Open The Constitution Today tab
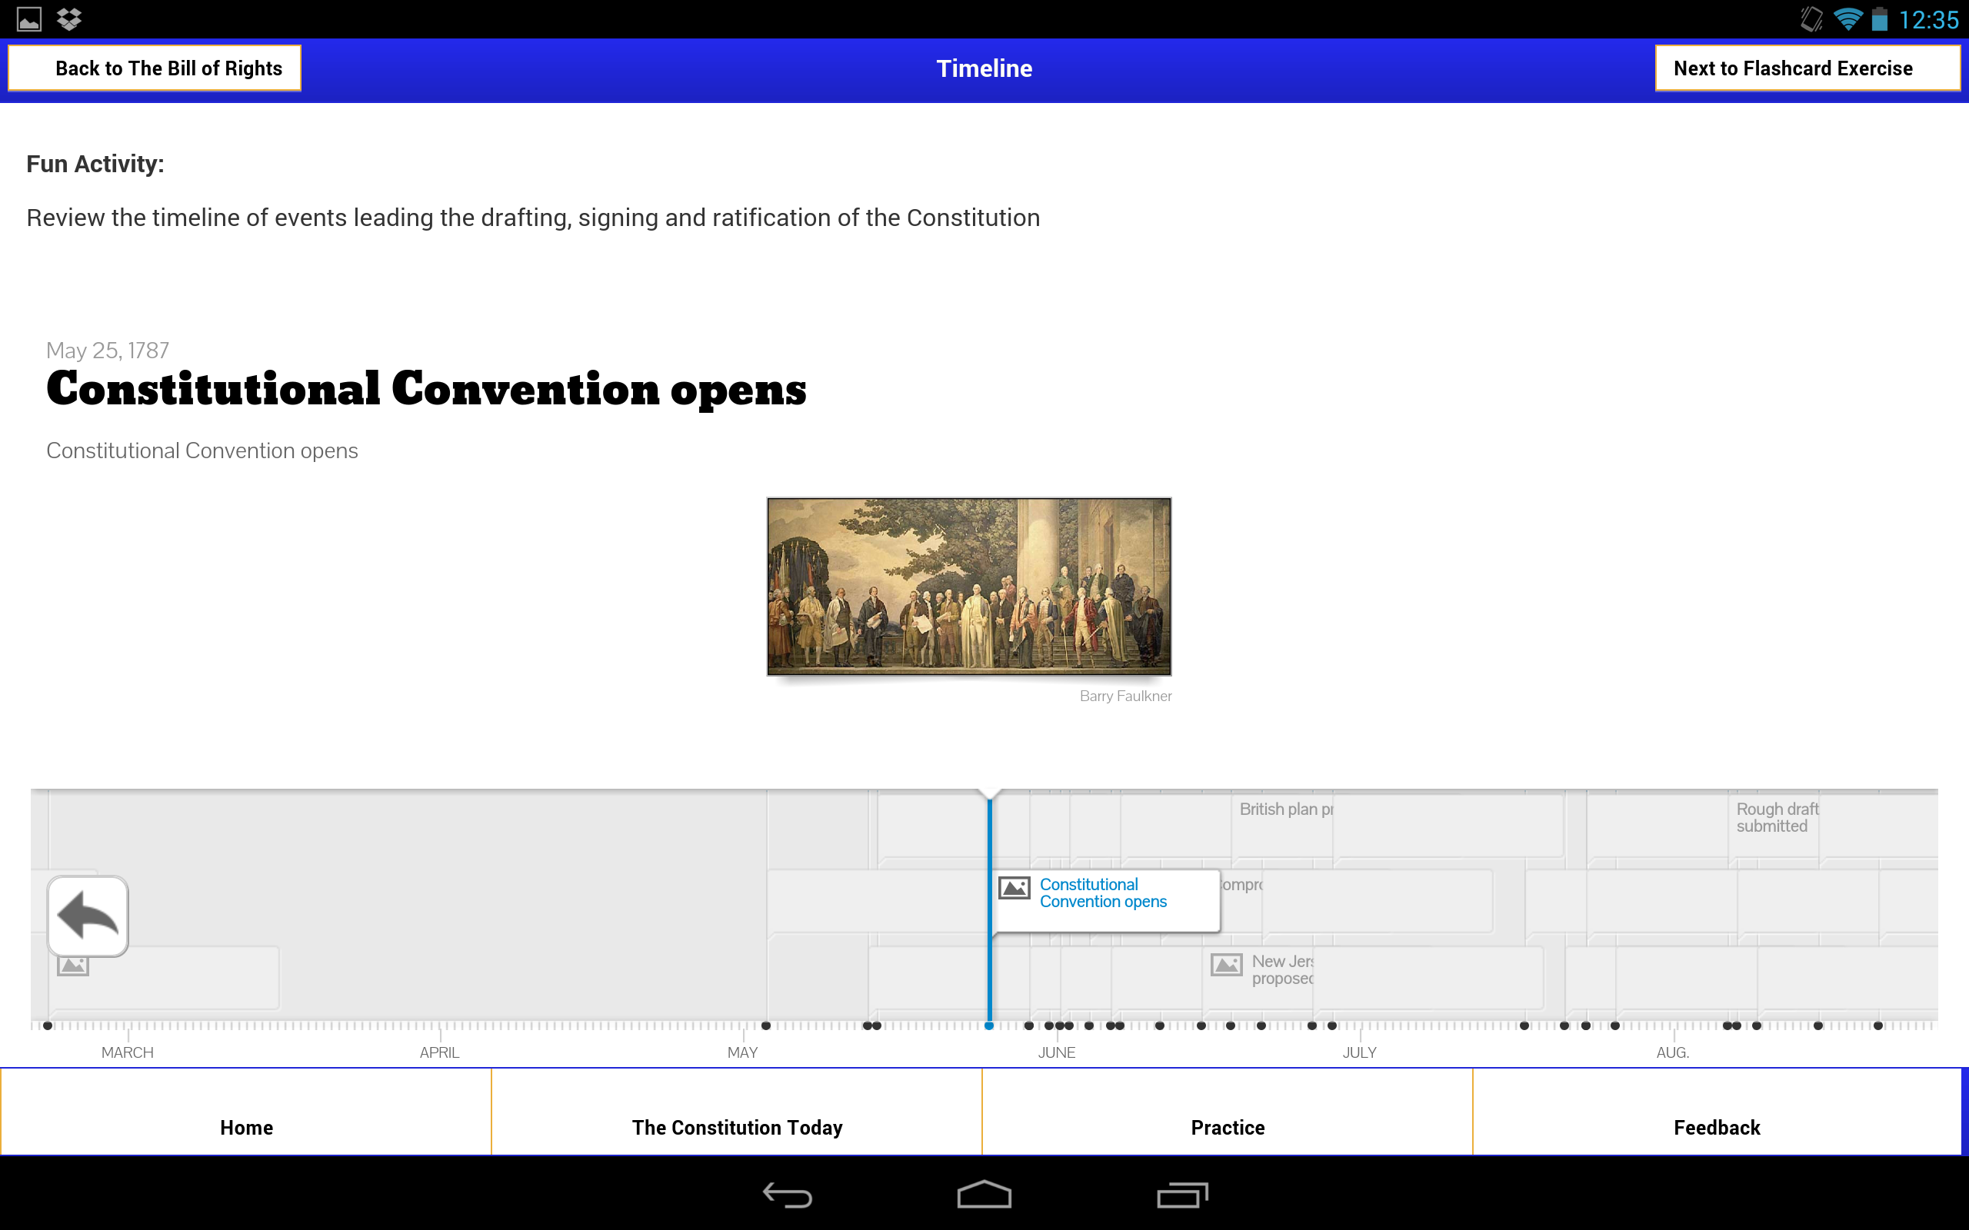Image resolution: width=1969 pixels, height=1230 pixels. 737,1128
